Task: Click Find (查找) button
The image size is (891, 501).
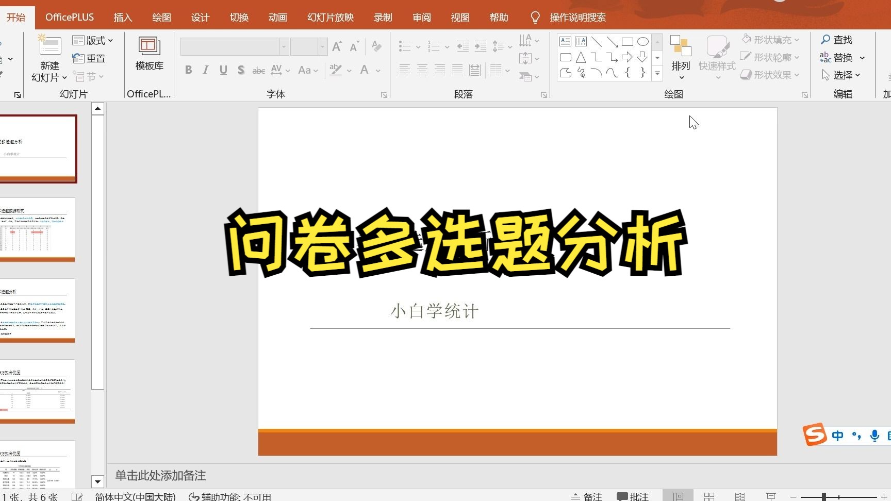Action: tap(836, 40)
